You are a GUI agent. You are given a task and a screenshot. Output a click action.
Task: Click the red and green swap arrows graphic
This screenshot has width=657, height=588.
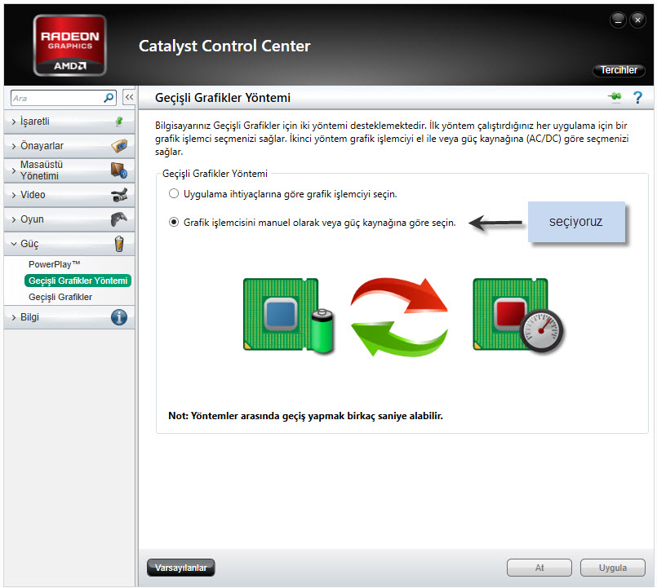coord(399,317)
